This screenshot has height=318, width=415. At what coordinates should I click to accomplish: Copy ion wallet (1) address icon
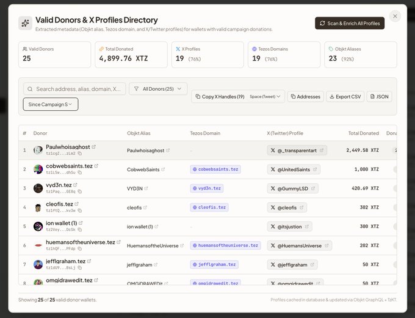tap(80, 230)
